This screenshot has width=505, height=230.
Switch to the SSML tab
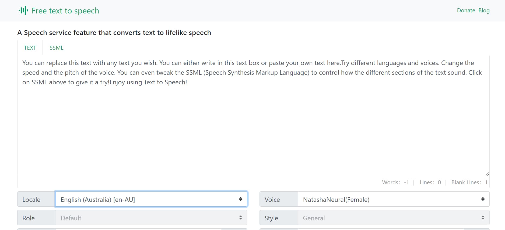[x=57, y=48]
